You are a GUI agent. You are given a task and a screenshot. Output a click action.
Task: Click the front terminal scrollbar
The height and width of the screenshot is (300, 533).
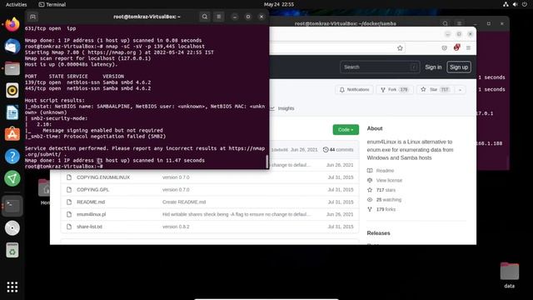click(x=266, y=161)
